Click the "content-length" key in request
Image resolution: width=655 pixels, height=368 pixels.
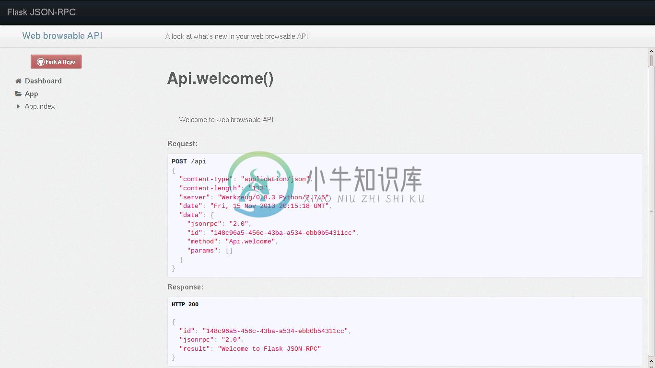point(210,188)
